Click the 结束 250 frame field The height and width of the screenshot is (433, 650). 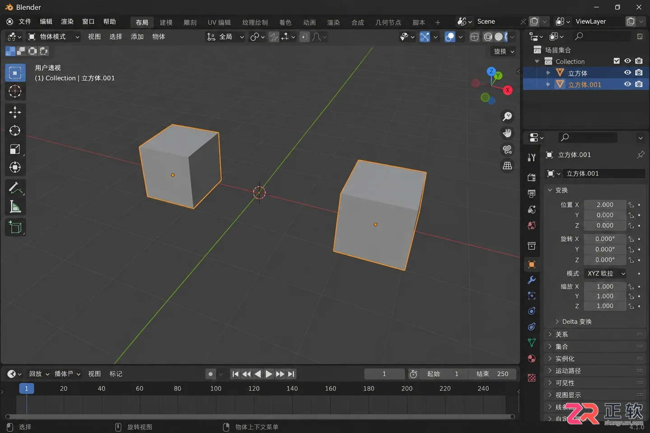point(492,374)
